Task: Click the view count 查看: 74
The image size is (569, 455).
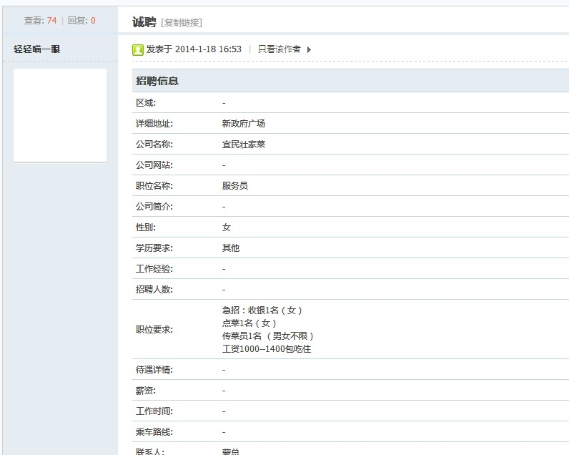Action: pyautogui.click(x=40, y=21)
